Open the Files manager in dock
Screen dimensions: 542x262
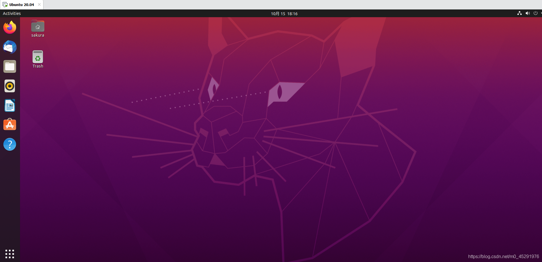point(10,66)
